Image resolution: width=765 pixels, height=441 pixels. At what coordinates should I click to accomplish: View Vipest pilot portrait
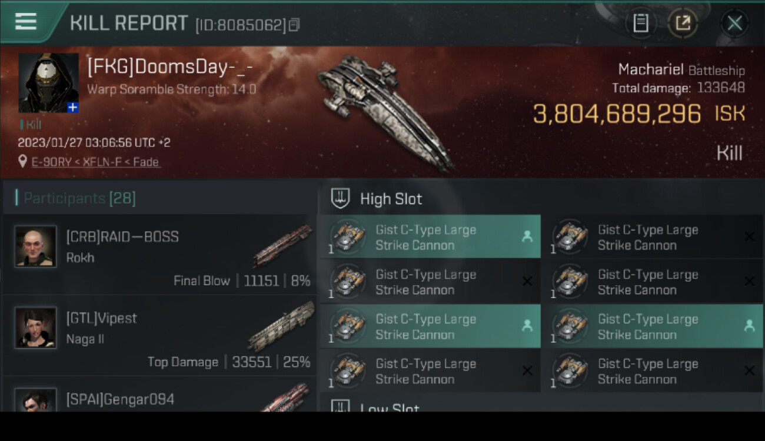click(x=36, y=328)
